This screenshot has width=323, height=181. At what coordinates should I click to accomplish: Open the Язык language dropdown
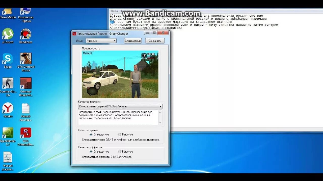coord(101,41)
